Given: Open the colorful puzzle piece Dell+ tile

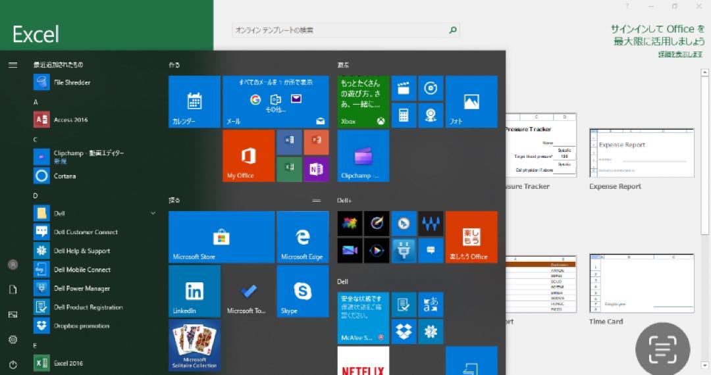Looking at the screenshot, I should pos(350,223).
